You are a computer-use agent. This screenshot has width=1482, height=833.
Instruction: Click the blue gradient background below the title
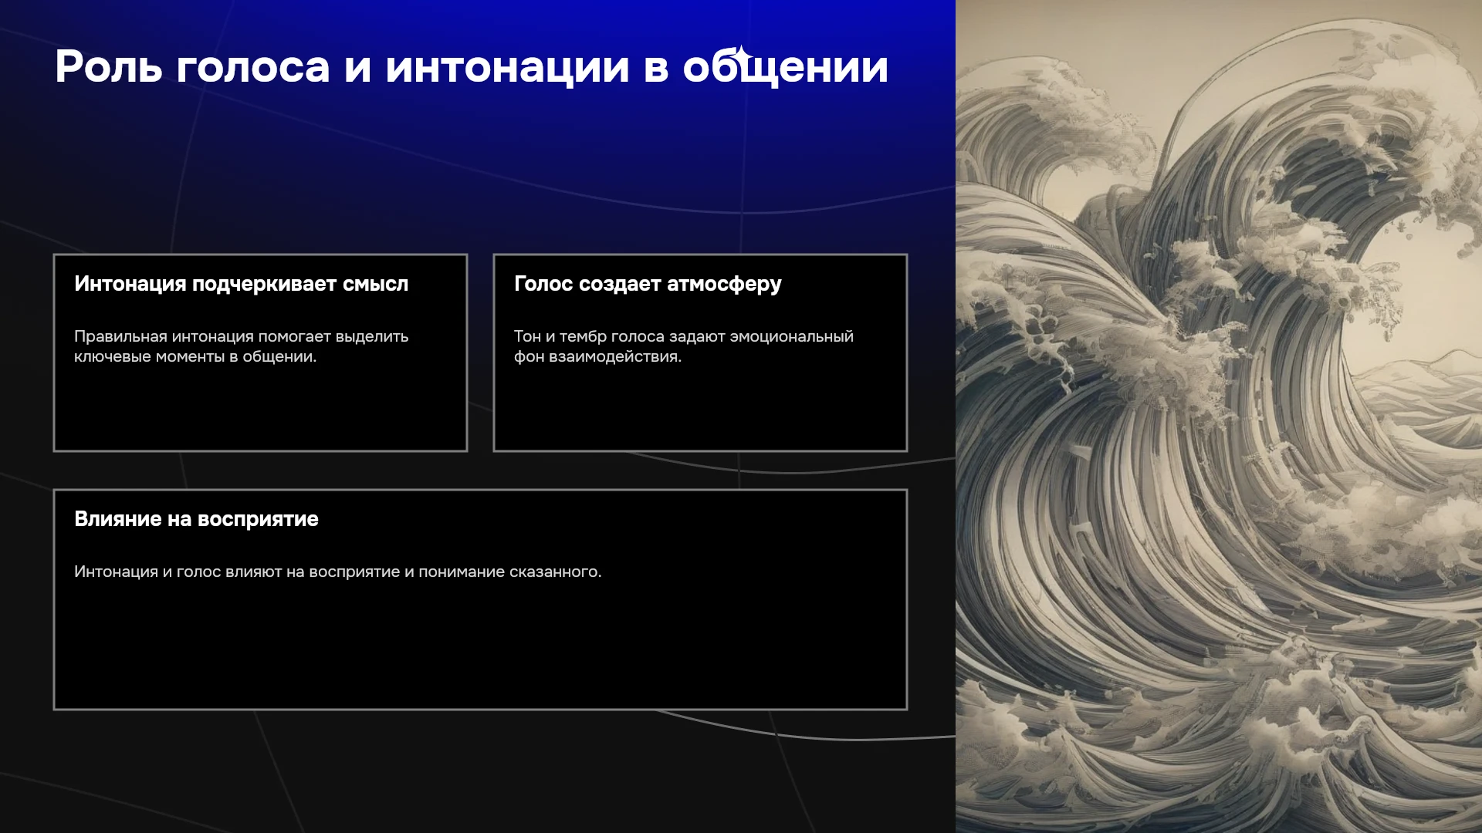pos(479,154)
